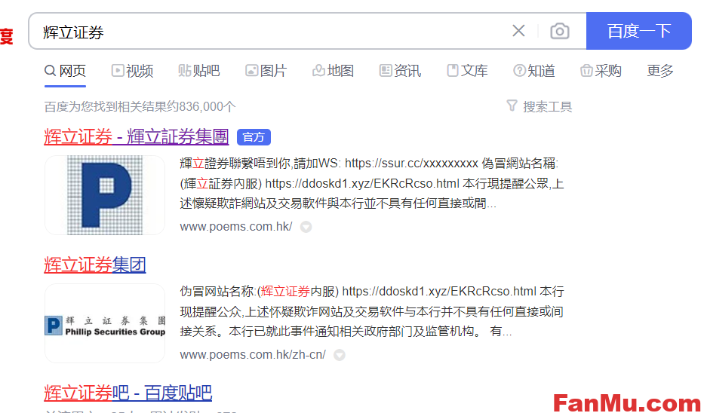Click the www.poems.com.hk/ URL text
The image size is (701, 413).
coord(236,227)
